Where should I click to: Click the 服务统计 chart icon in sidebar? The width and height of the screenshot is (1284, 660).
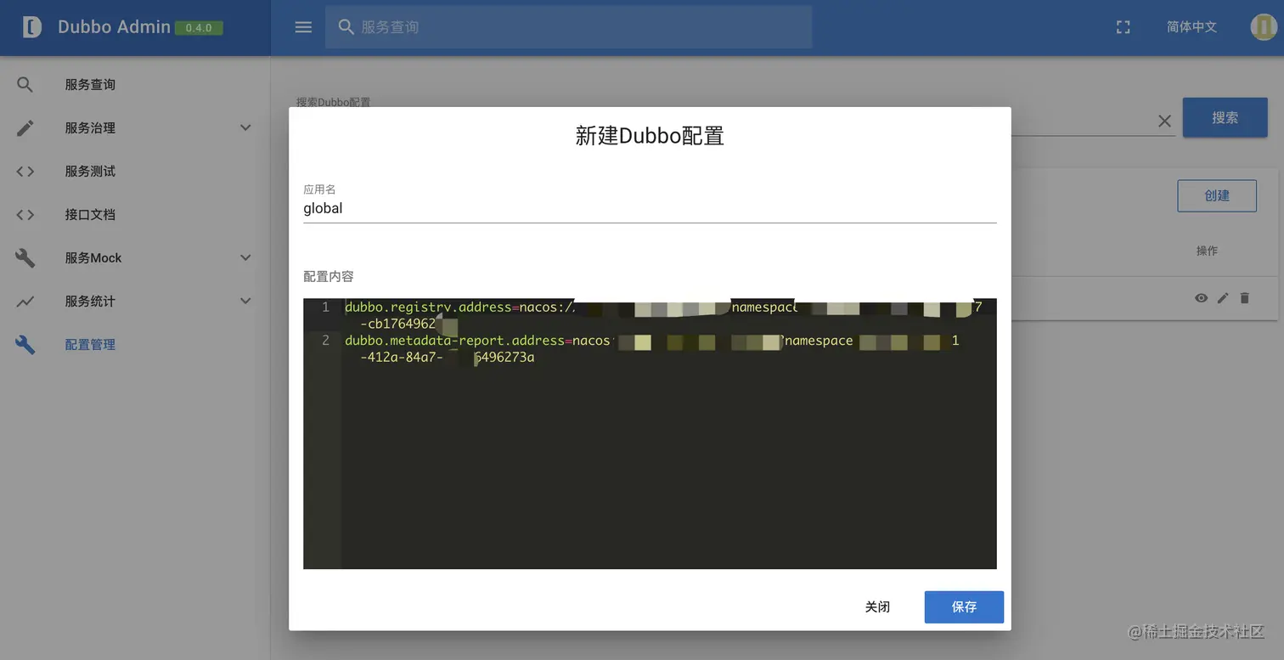(x=25, y=302)
